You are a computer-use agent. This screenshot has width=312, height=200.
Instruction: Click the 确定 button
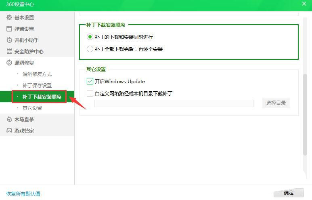click(288, 193)
